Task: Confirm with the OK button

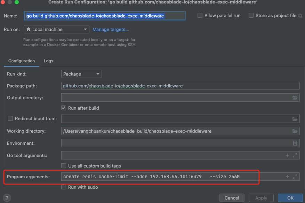Action: pyautogui.click(x=290, y=198)
